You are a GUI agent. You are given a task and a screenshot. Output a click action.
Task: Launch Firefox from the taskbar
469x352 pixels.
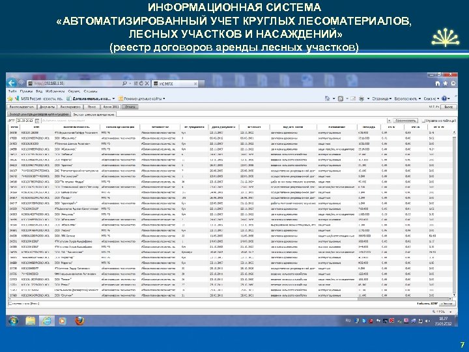pos(79,321)
